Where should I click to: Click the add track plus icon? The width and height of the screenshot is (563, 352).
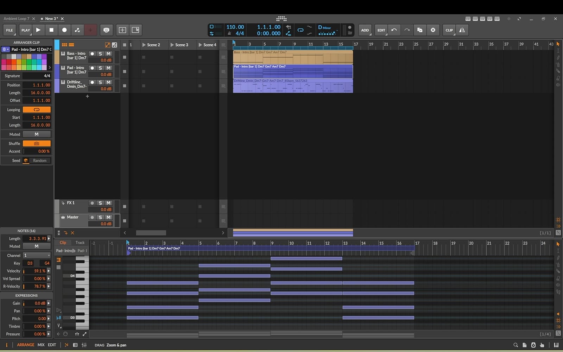click(x=87, y=96)
